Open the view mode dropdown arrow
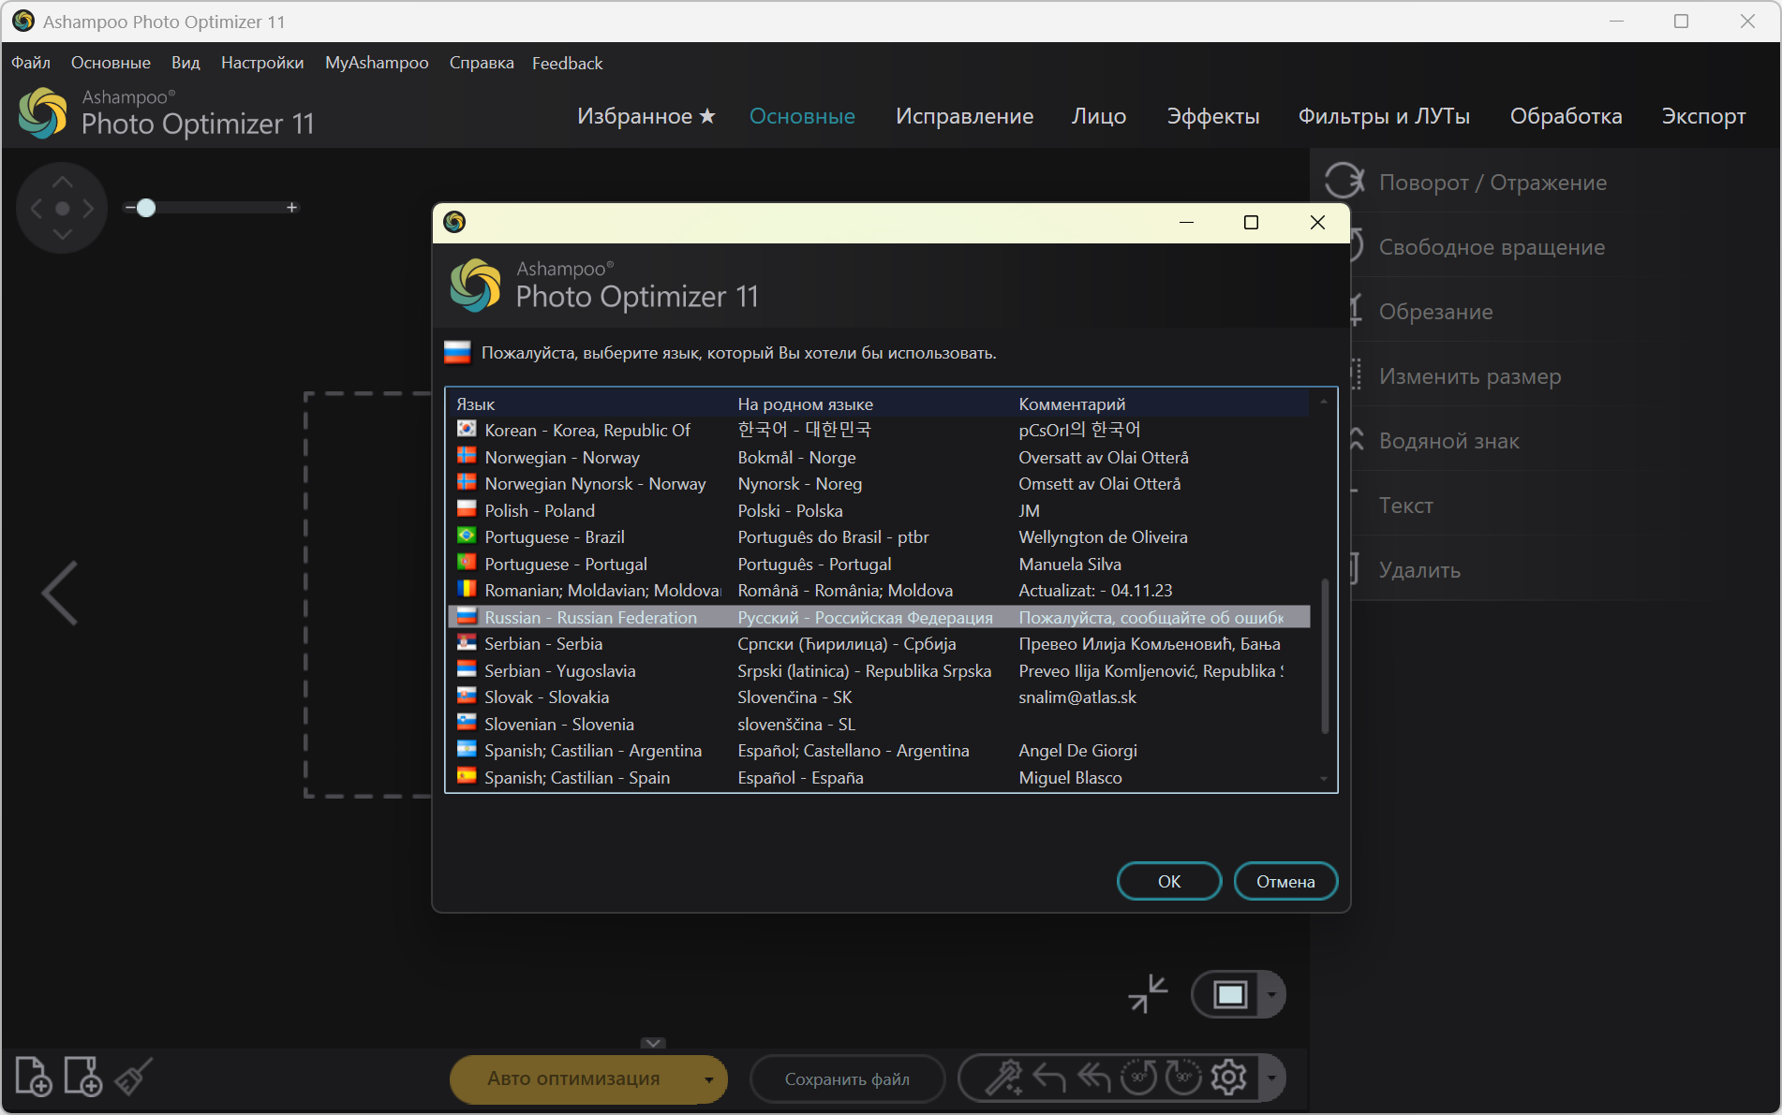The width and height of the screenshot is (1782, 1115). coord(1271,994)
